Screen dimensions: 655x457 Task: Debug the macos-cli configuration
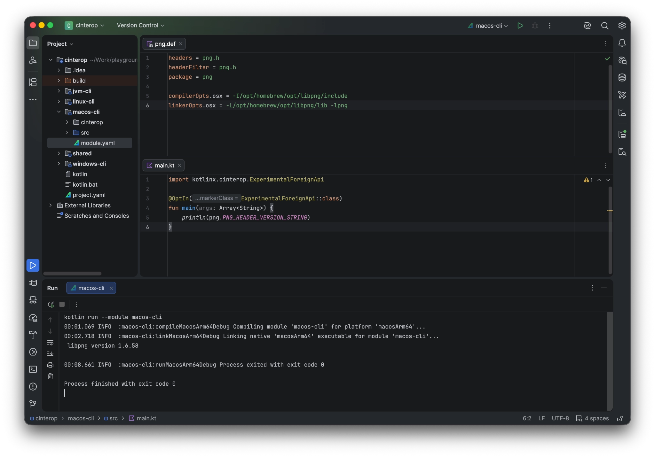(535, 26)
